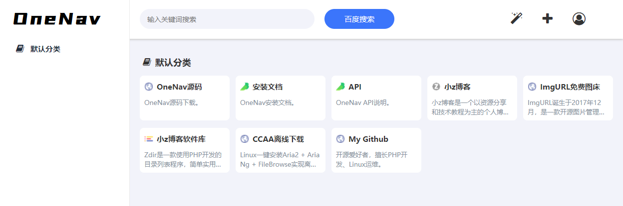Open the user account icon
Screen dimensions: 623x206
tap(579, 18)
